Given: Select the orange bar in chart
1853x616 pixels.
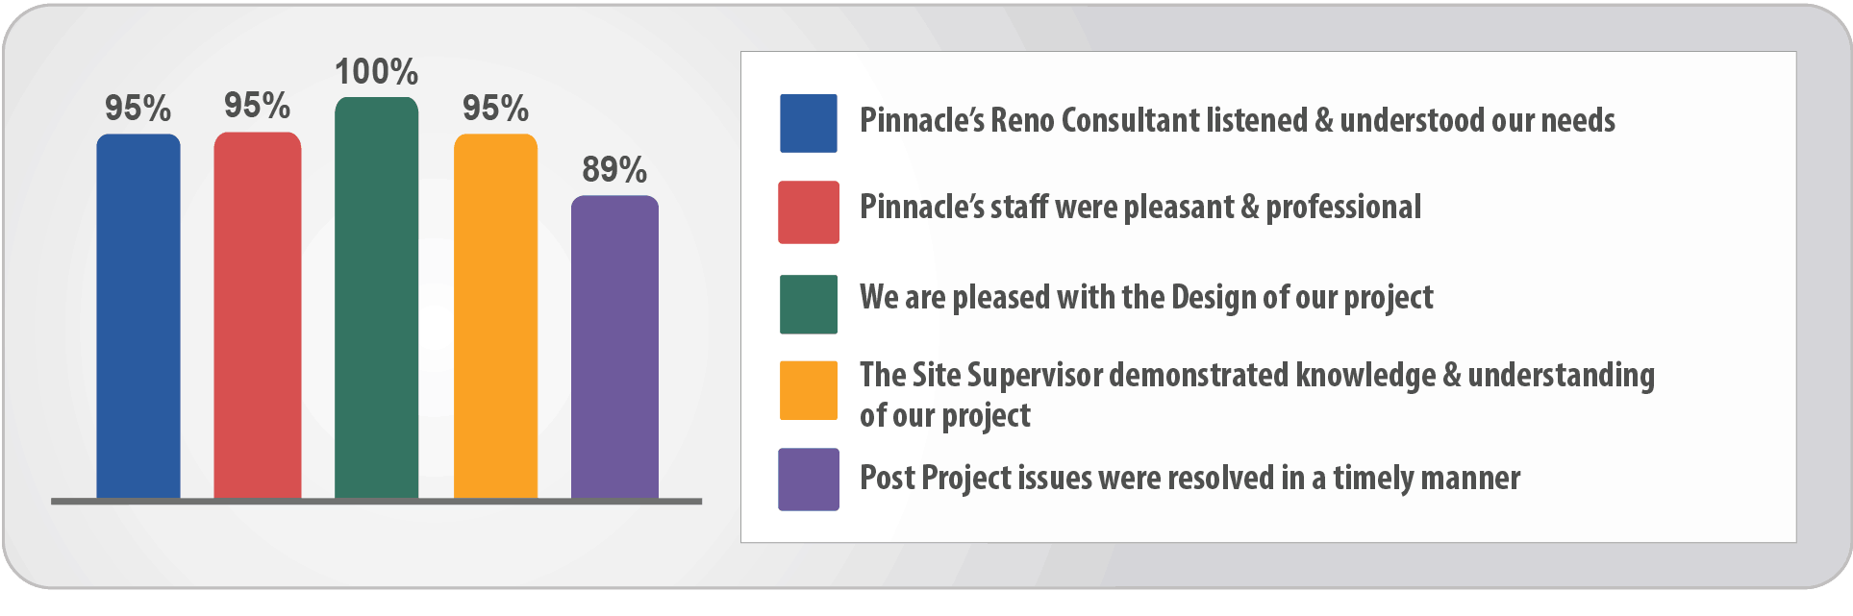Looking at the screenshot, I should pos(496,316).
